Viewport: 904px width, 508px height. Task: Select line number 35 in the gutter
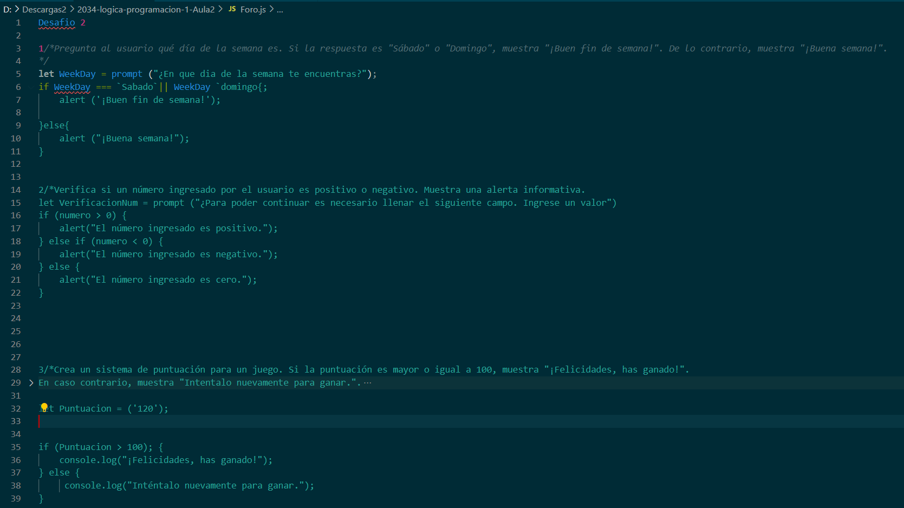click(x=16, y=447)
